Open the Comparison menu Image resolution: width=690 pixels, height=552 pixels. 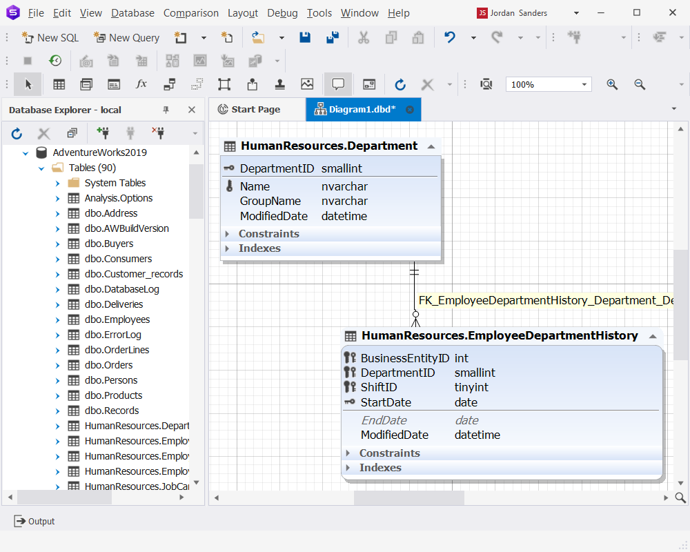[191, 13]
